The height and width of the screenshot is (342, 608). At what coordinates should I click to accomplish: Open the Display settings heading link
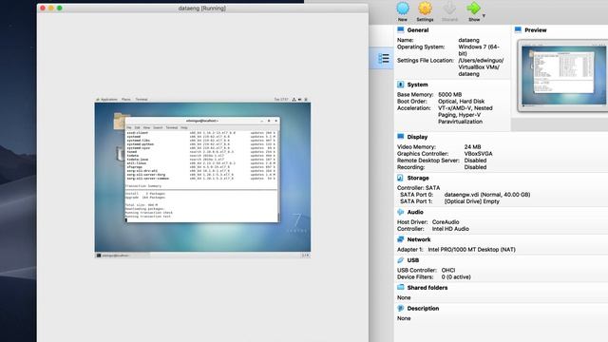click(417, 137)
